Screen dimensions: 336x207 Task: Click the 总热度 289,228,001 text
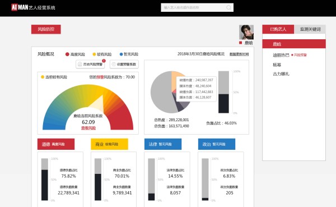171,120
